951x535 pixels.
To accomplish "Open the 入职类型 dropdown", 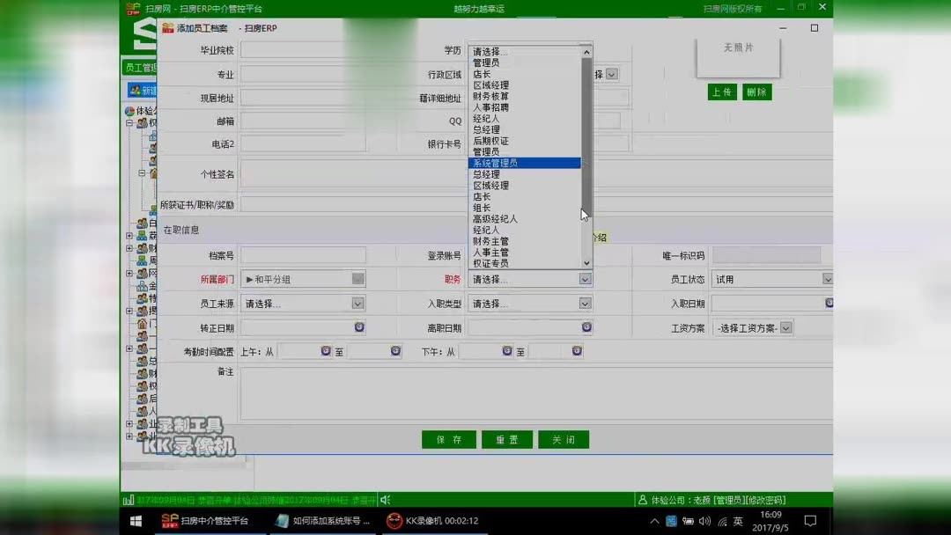I will 584,303.
